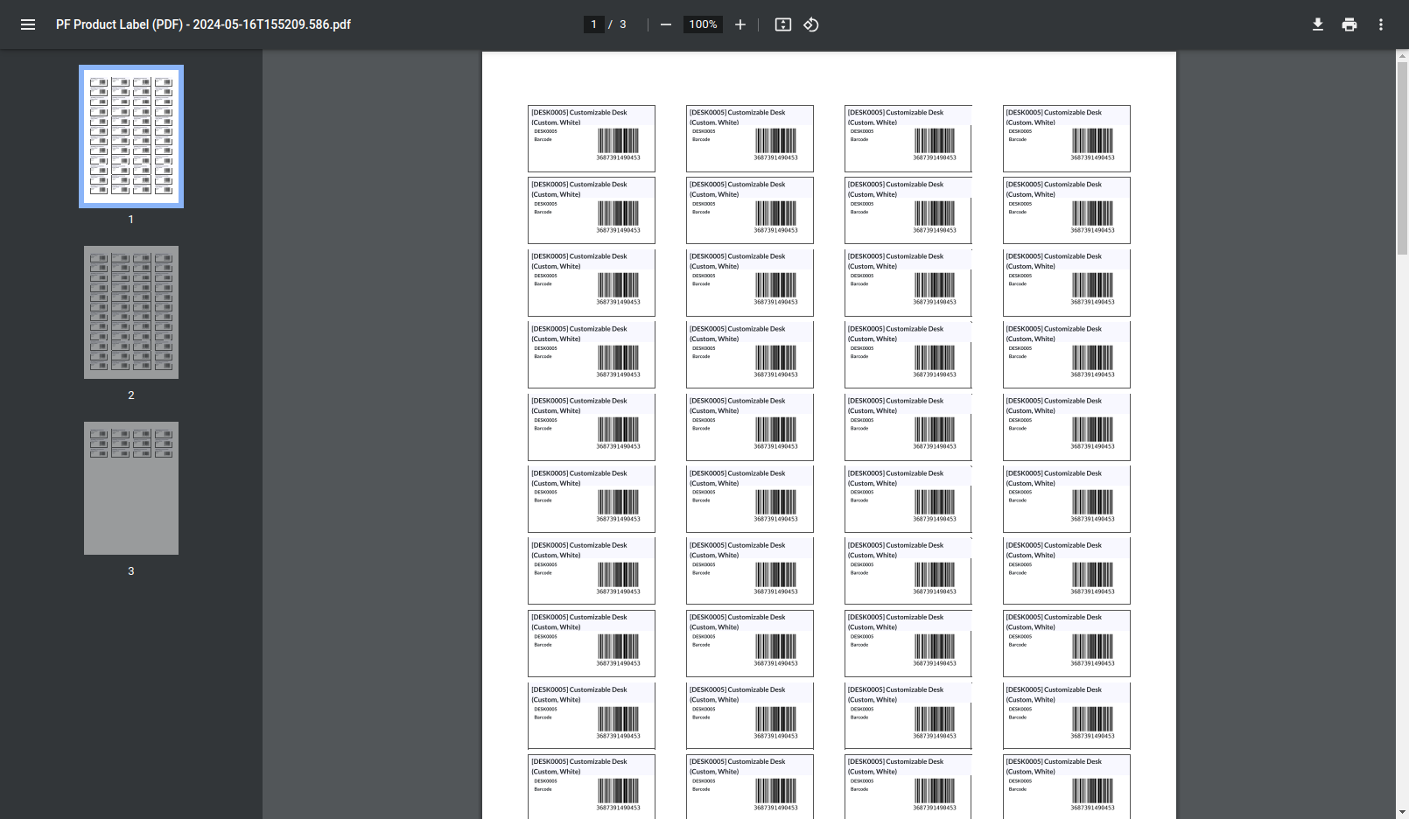
Task: Click the scrollbar up arrow
Action: [x=1402, y=58]
